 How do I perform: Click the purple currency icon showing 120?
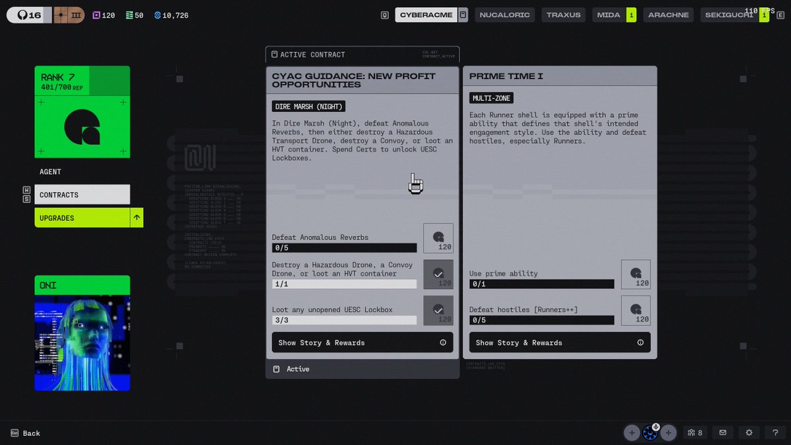[x=96, y=15]
